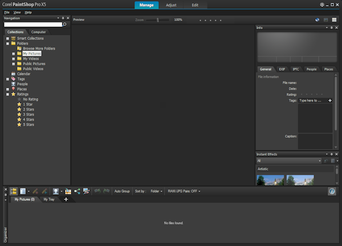Image resolution: width=342 pixels, height=246 pixels.
Task: Click the globe map mode icon
Action: [317, 19]
